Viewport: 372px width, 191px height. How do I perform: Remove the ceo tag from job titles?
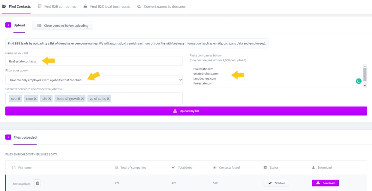pyautogui.click(x=19, y=99)
